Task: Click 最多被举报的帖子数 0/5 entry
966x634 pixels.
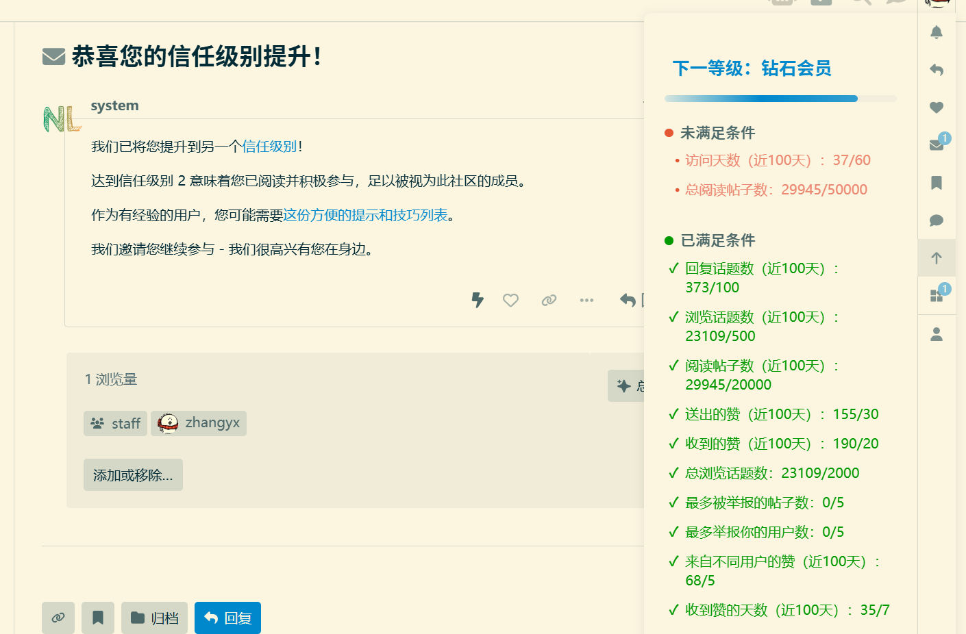Action: click(x=765, y=503)
